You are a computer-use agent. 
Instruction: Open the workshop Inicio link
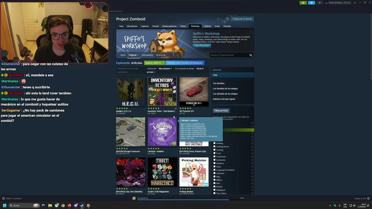[123, 55]
